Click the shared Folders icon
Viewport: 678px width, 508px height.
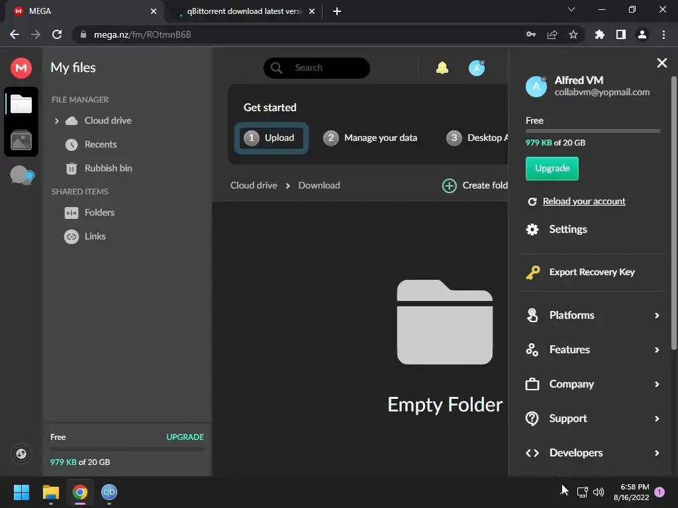72,212
